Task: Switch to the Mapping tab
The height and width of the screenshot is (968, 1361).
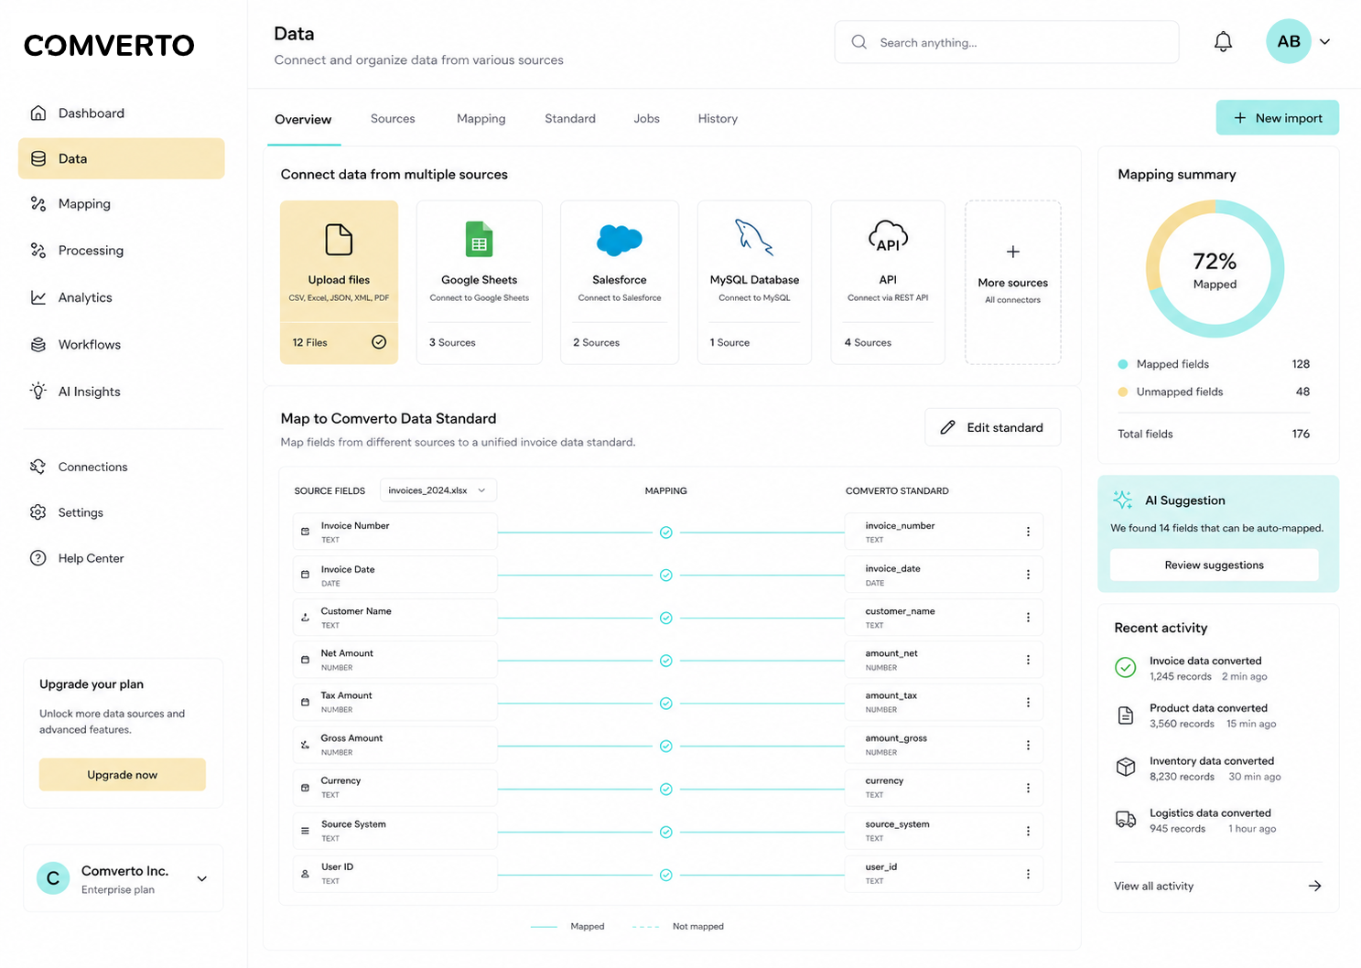Action: tap(481, 119)
